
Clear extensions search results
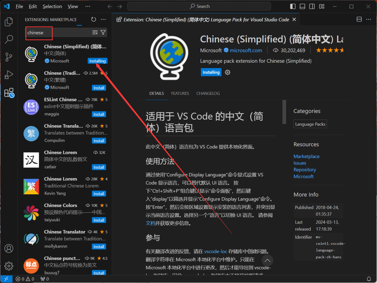coord(95,32)
